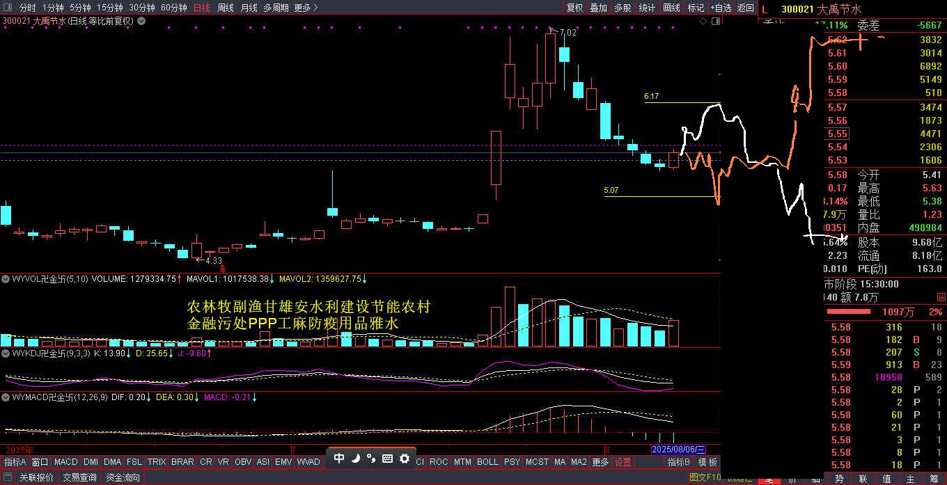Viewport: 947px width, 485px height.
Task: Add stock via +自选 button
Action: 721,8
